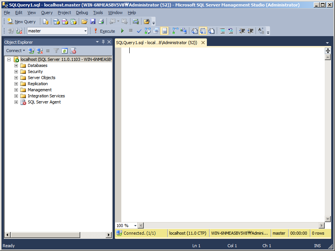The height and width of the screenshot is (251, 335).
Task: Click Object Explorer Refresh icon
Action: pyautogui.click(x=65, y=51)
